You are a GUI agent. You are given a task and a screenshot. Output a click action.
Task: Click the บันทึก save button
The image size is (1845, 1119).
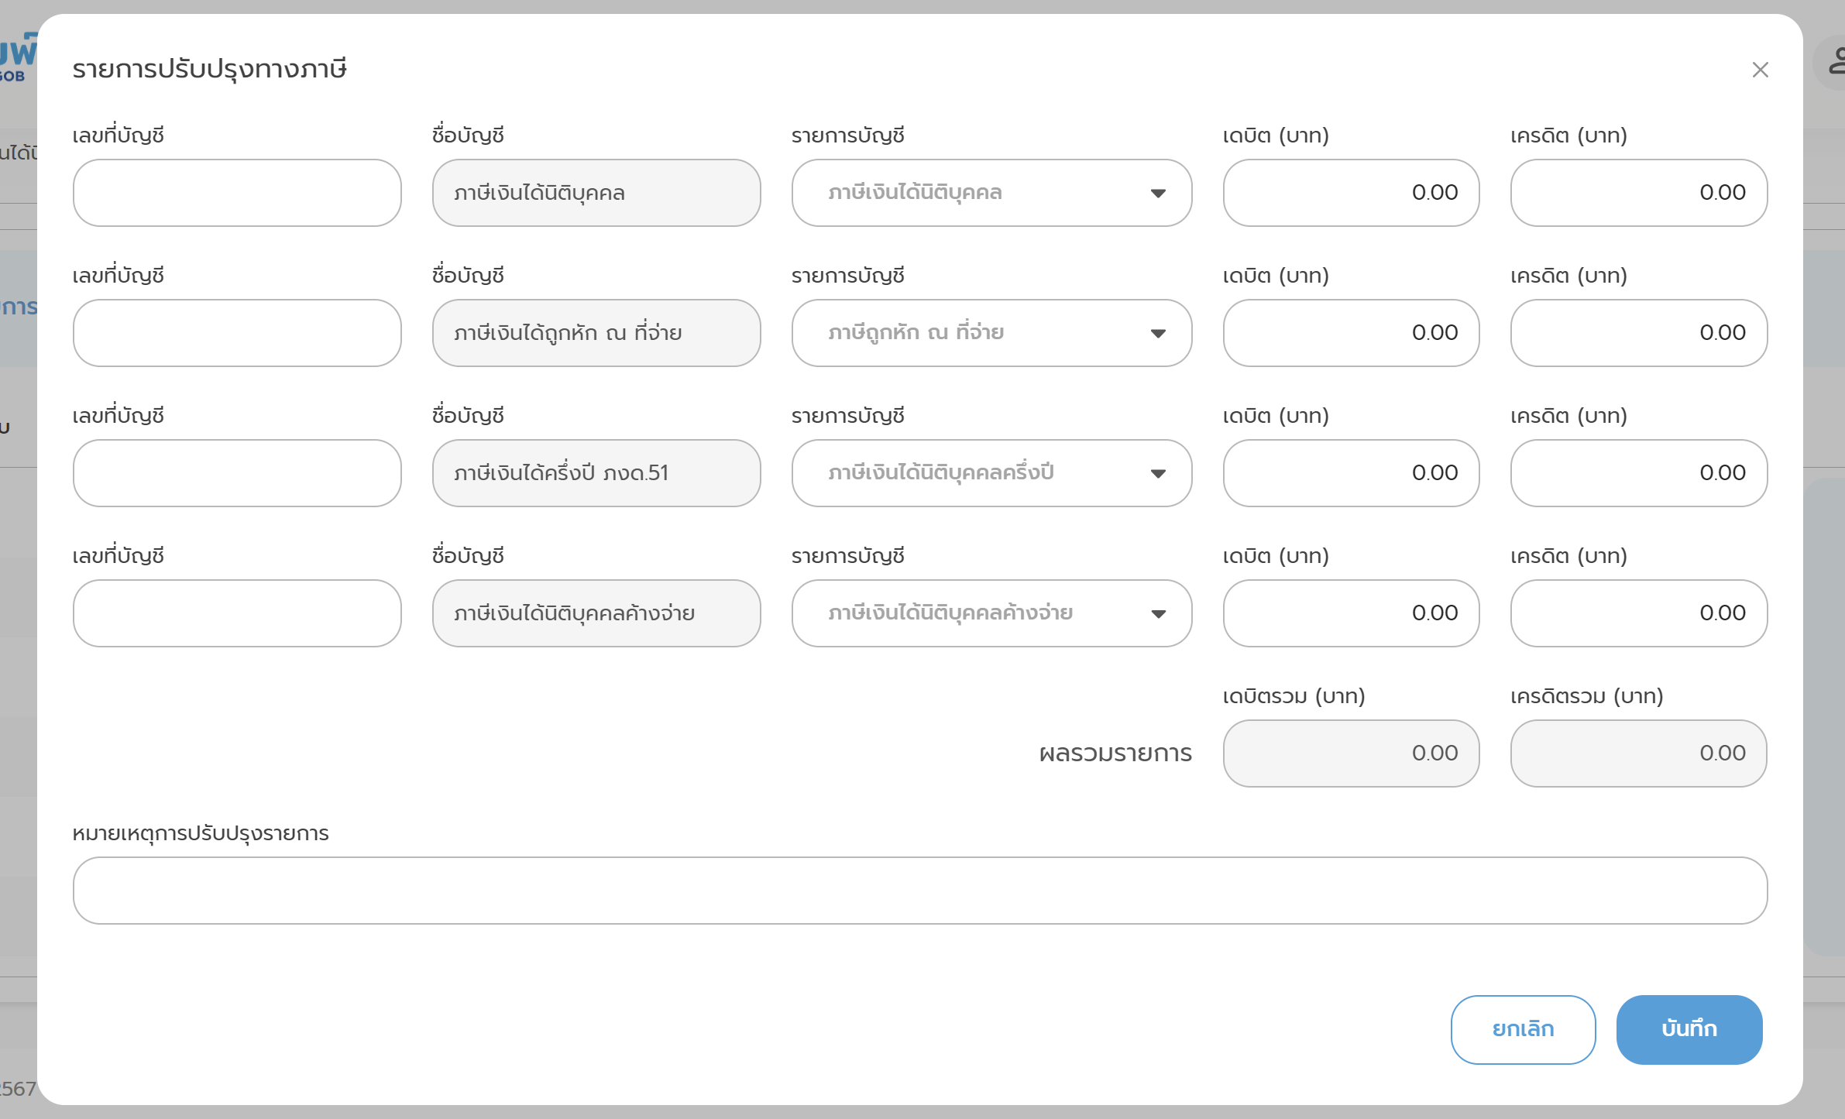coord(1689,1029)
